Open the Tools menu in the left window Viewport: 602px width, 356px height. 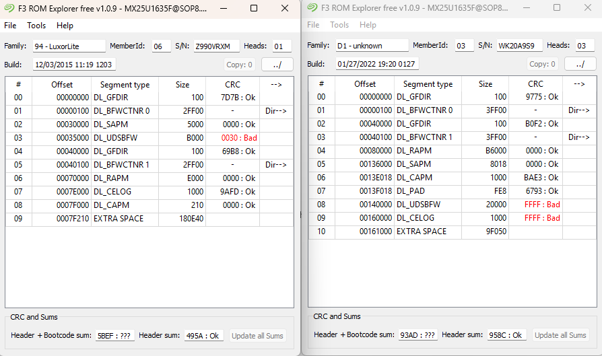pyautogui.click(x=36, y=26)
